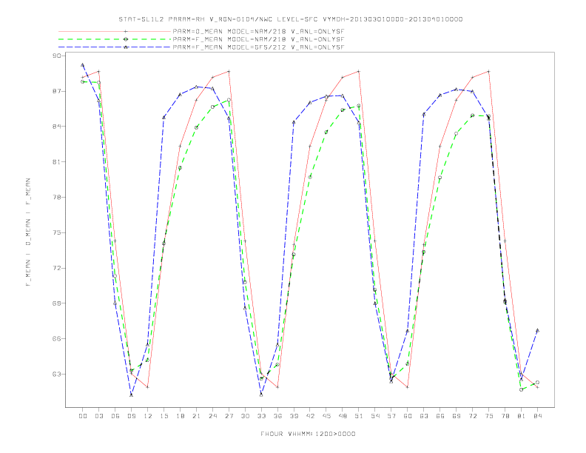This screenshot has height=453, width=586.
Task: Click y-axis tick label 63
Action: [x=57, y=374]
